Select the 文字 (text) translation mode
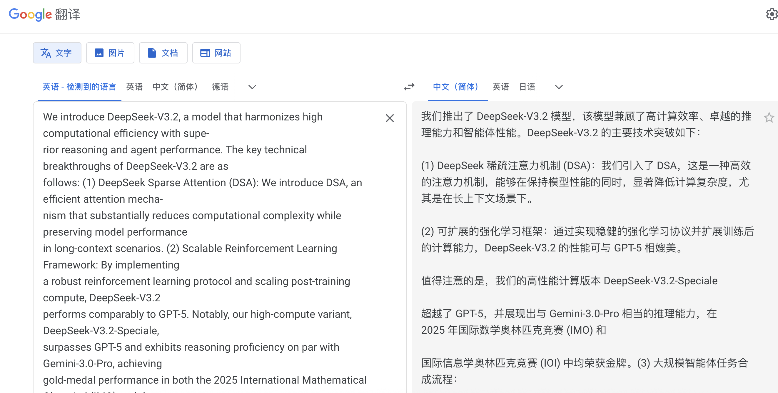778x393 pixels. 57,53
